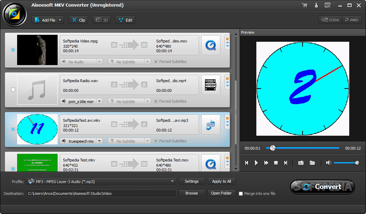Select the Softpedia Video.mpg asteroid thumbnail
Viewport: 366px width, 214px height.
37,50
